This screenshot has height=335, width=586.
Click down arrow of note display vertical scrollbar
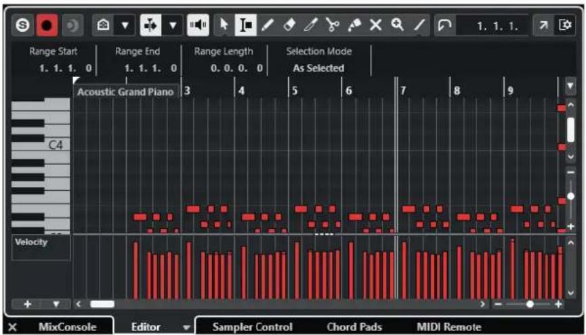coord(570,156)
